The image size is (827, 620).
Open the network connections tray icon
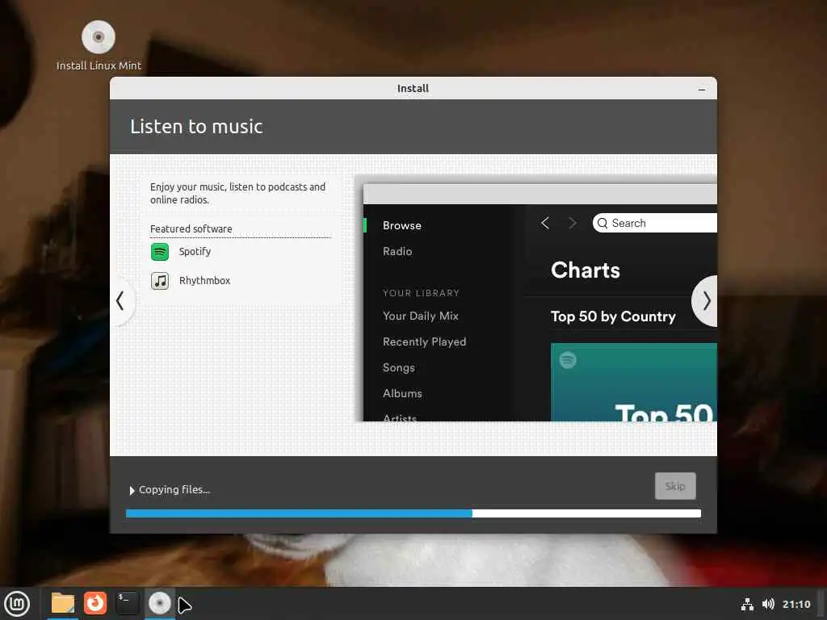747,604
